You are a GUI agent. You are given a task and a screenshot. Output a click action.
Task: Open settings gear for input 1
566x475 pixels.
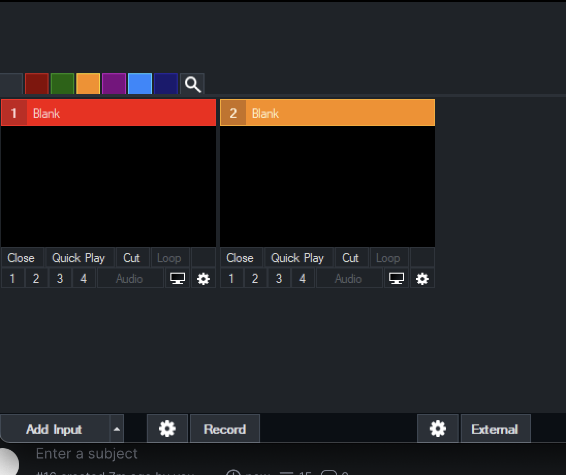[x=203, y=279]
